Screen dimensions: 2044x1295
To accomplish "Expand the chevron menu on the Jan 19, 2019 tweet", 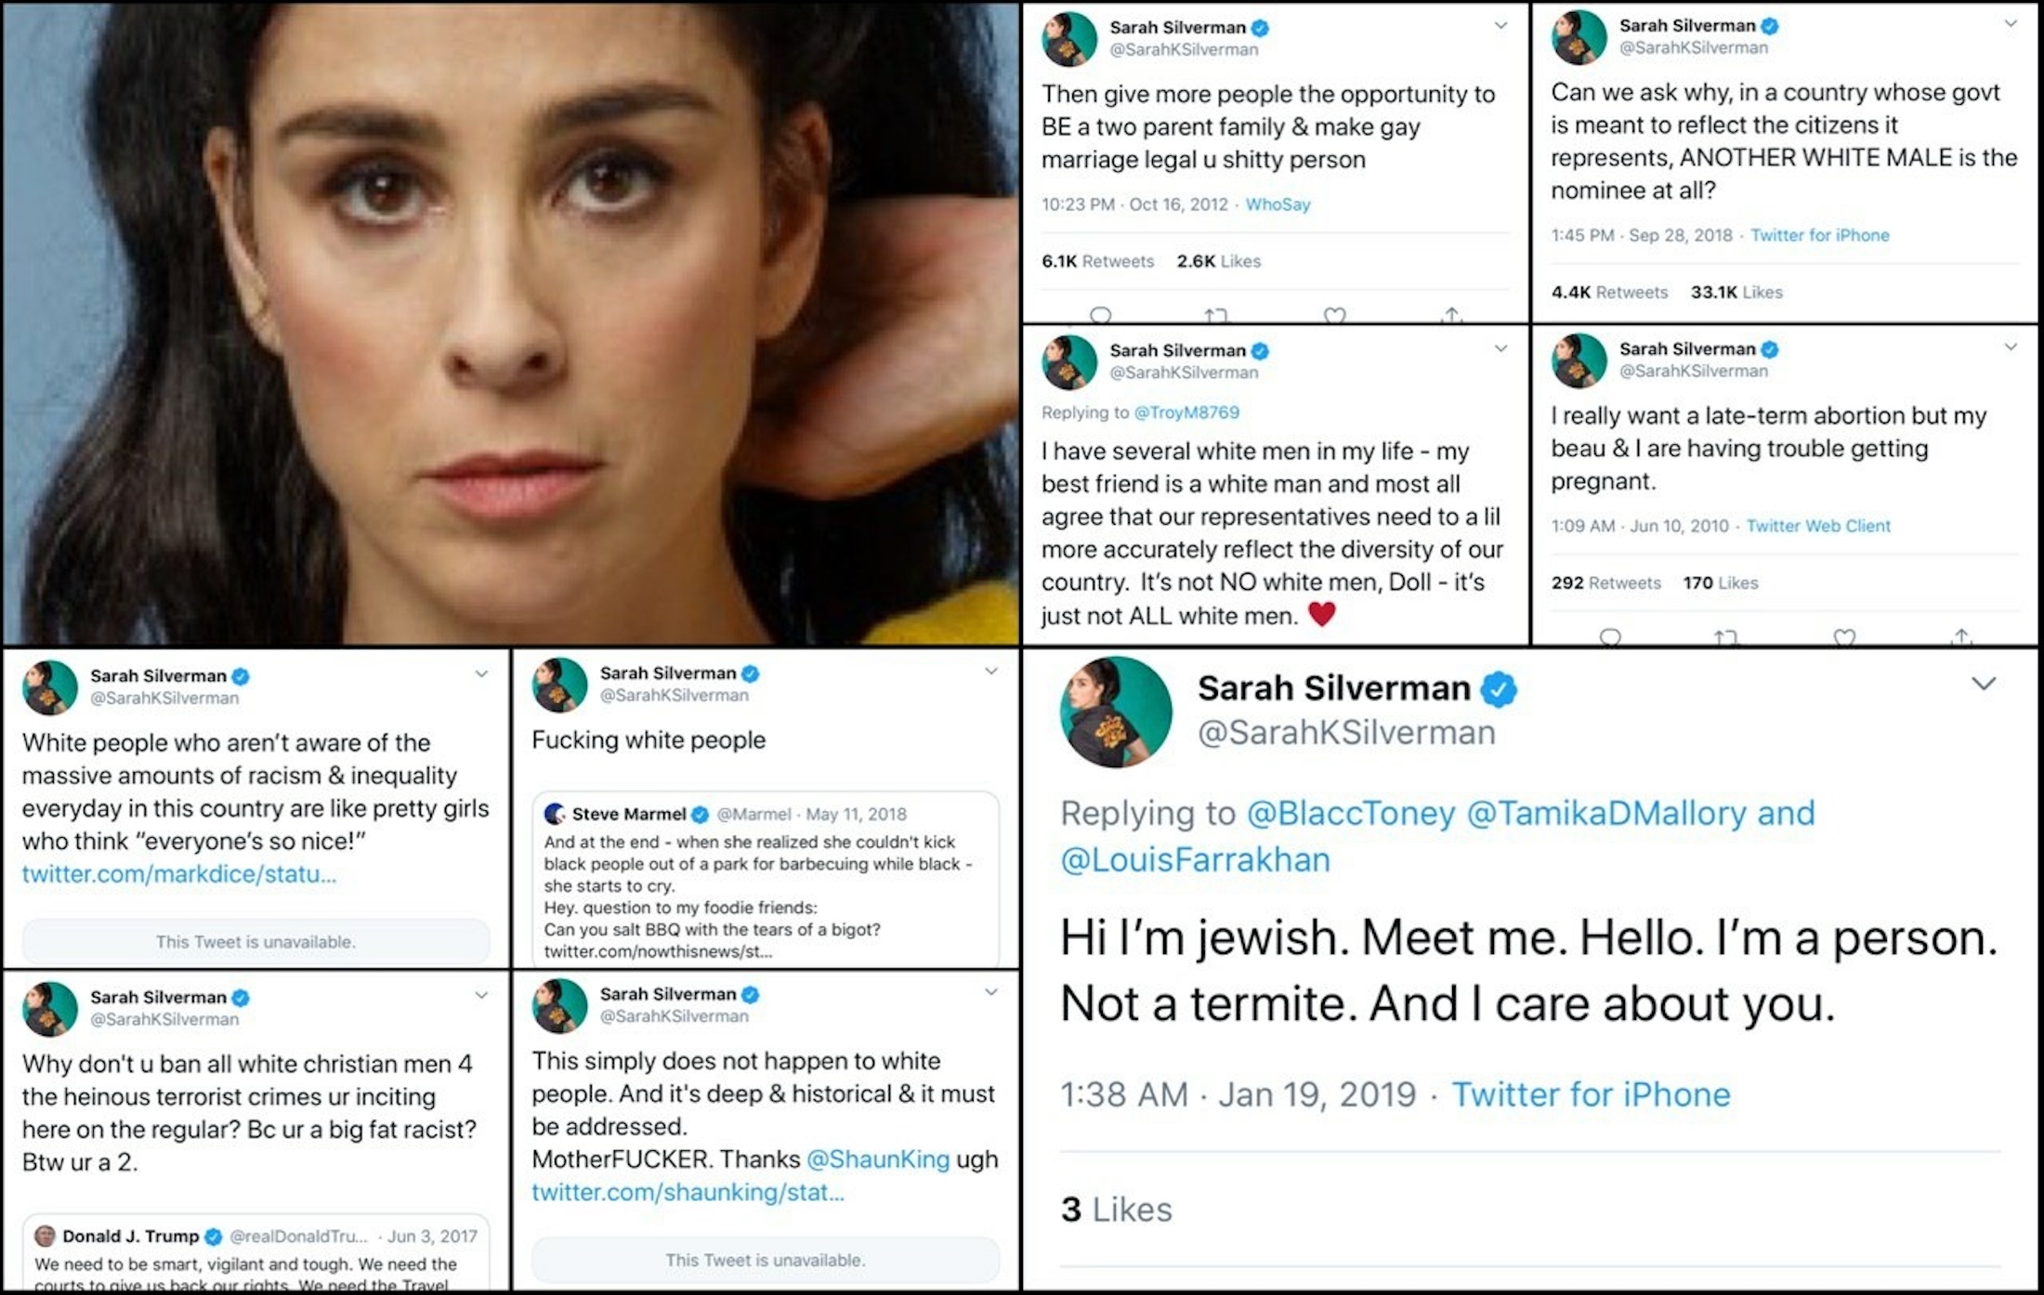I will click(x=1984, y=684).
